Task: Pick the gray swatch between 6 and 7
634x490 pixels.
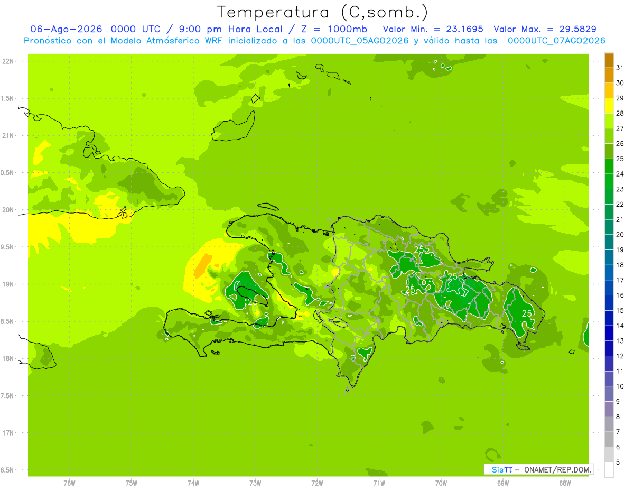Action: click(609, 439)
